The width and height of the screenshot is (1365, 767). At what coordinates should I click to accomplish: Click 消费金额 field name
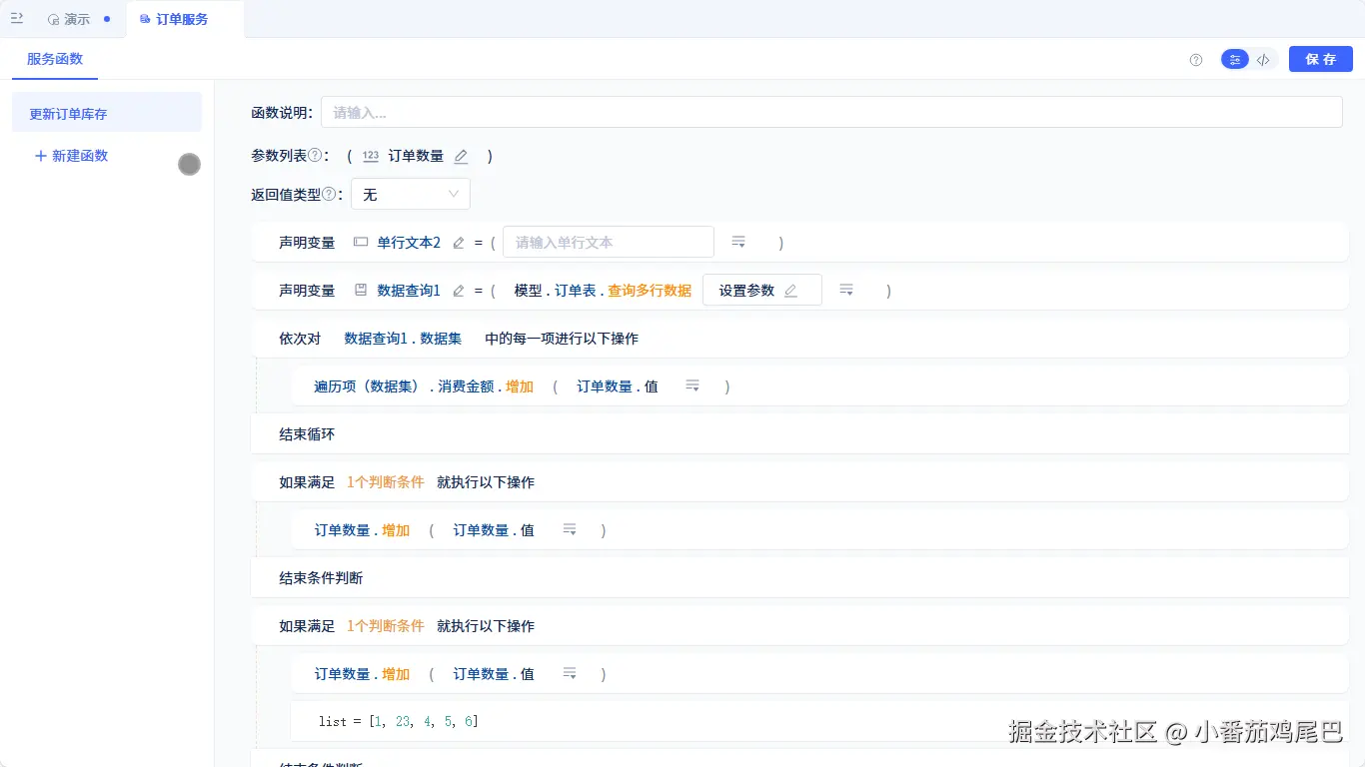tap(466, 385)
